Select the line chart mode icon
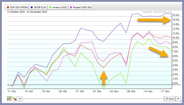Image resolution: width=184 pixels, height=105 pixels. pyautogui.click(x=9, y=99)
